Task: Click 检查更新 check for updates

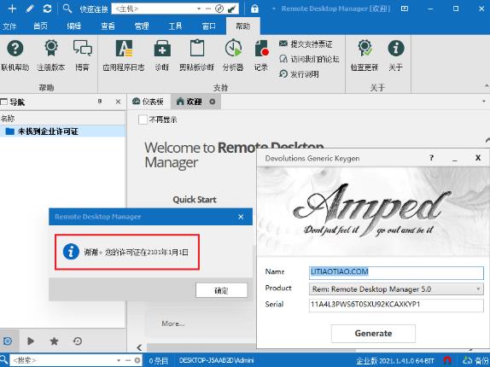Action: [365, 55]
